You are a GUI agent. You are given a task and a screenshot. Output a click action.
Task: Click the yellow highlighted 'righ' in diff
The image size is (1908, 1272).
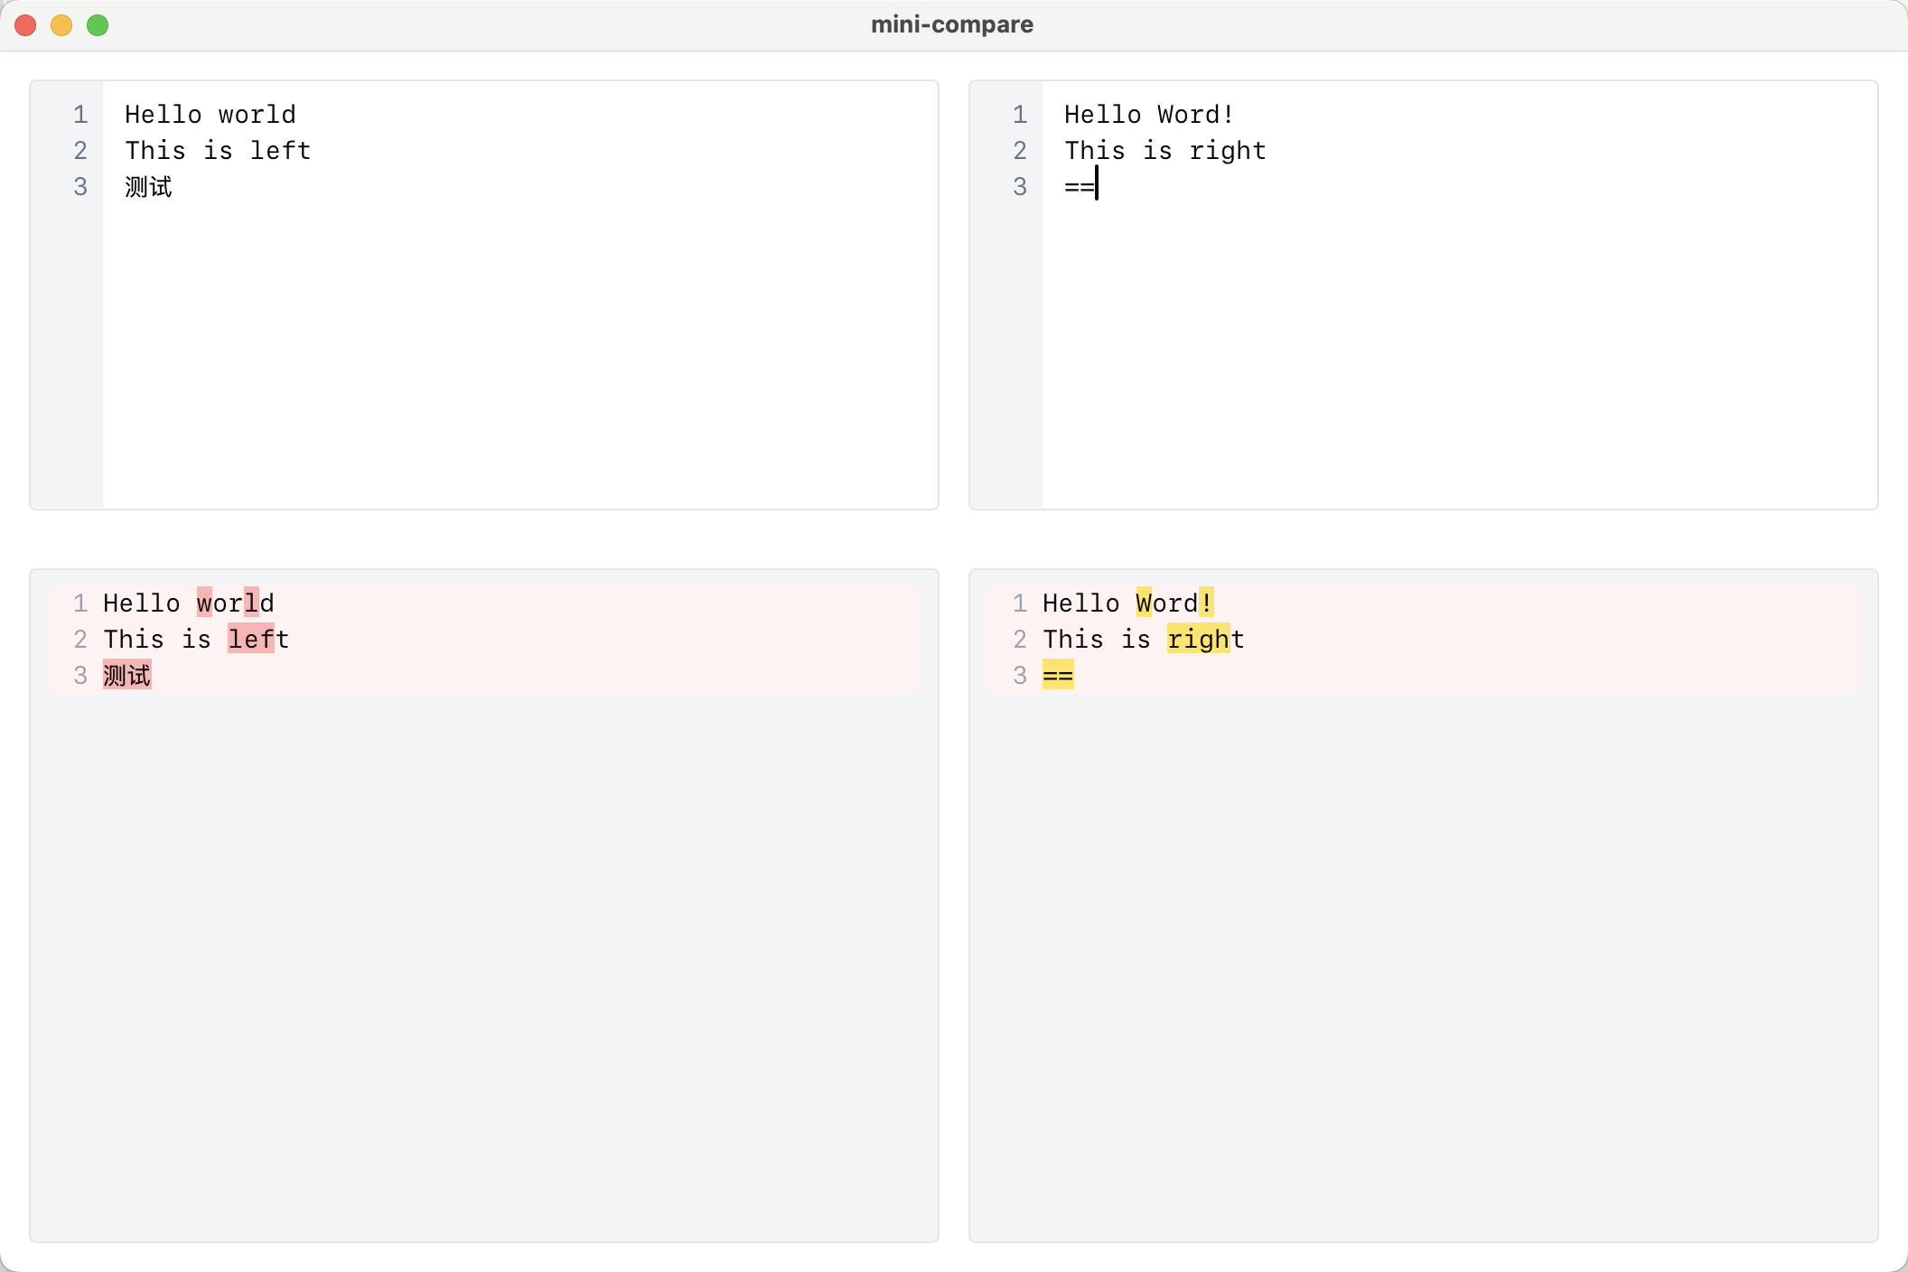1198,640
